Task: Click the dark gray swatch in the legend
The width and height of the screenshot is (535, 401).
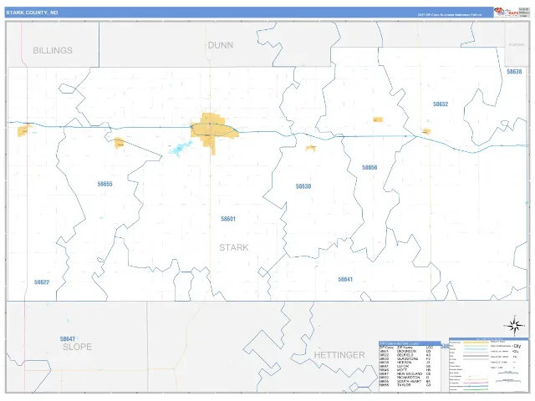Action: 476,356
